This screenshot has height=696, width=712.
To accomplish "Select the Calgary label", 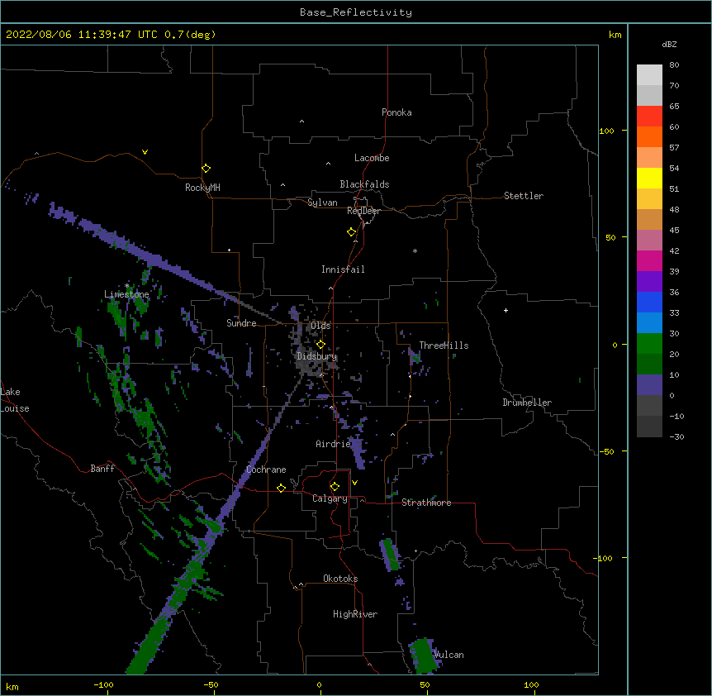I will point(330,498).
